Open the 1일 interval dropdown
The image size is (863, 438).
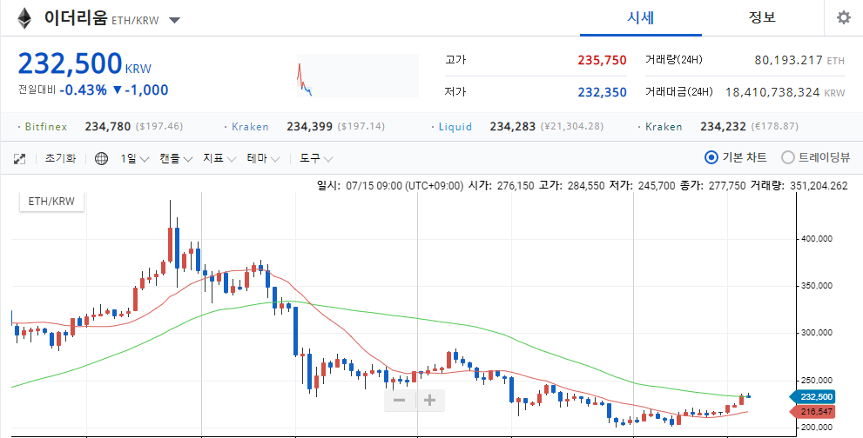tap(135, 158)
